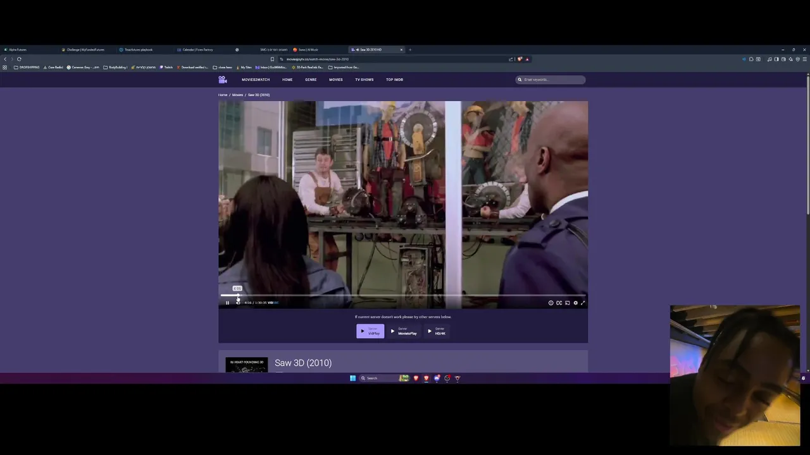This screenshot has height=455, width=810.
Task: Open browser media control music icon
Action: (769, 59)
